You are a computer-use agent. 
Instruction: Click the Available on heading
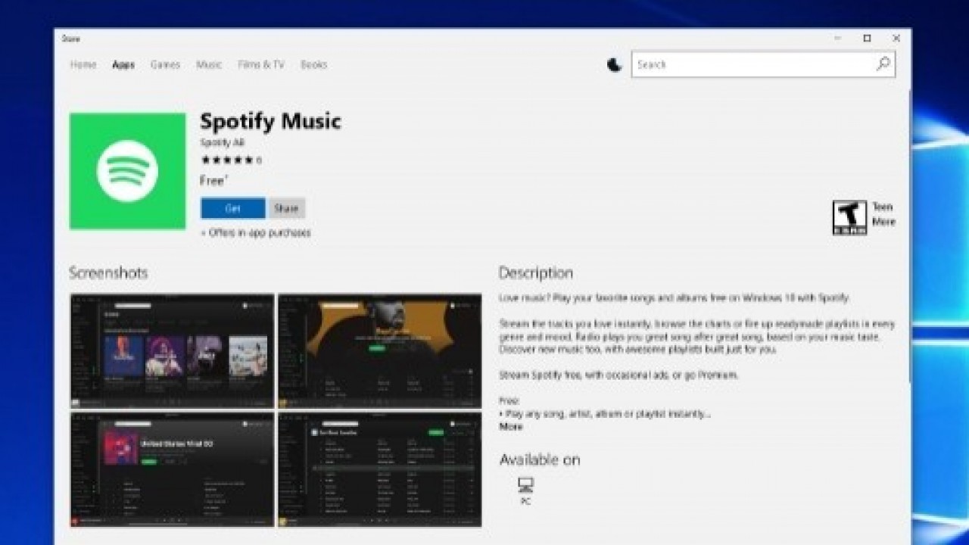(540, 459)
